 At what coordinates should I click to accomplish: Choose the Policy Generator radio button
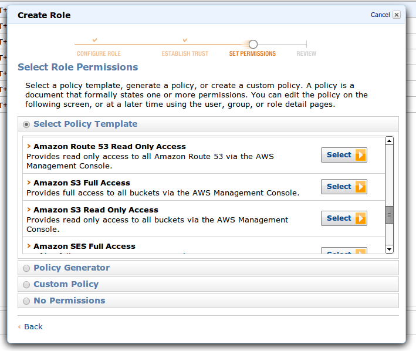(x=26, y=268)
